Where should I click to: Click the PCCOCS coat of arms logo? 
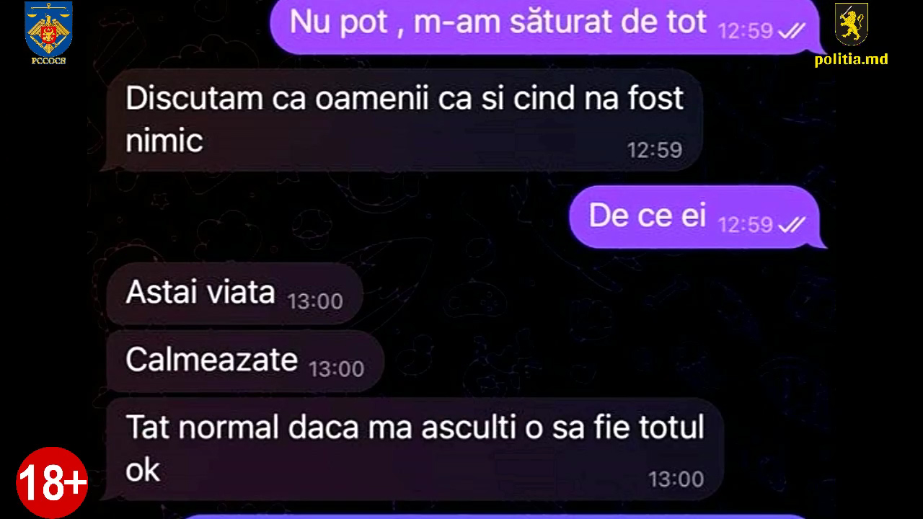(x=48, y=29)
